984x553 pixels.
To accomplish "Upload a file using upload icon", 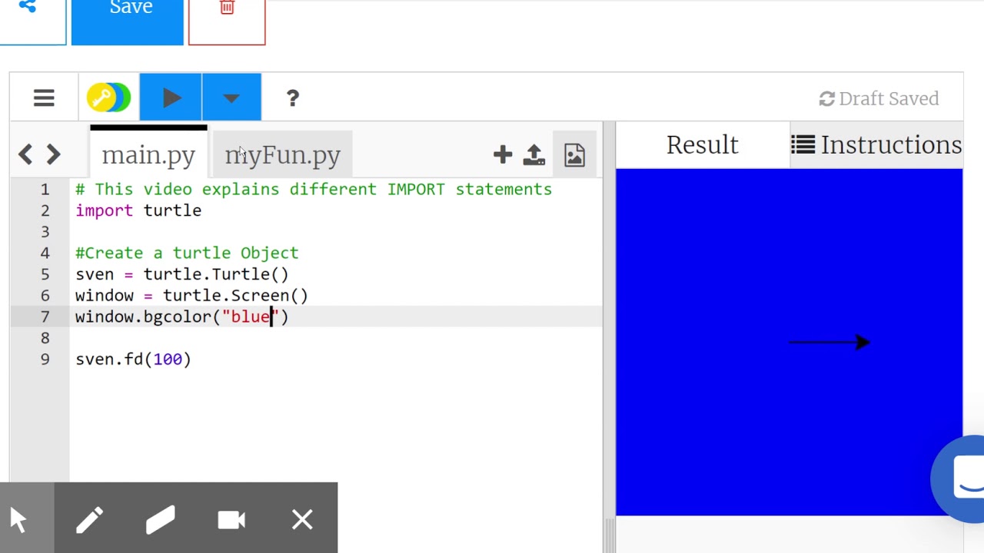I will coord(534,155).
